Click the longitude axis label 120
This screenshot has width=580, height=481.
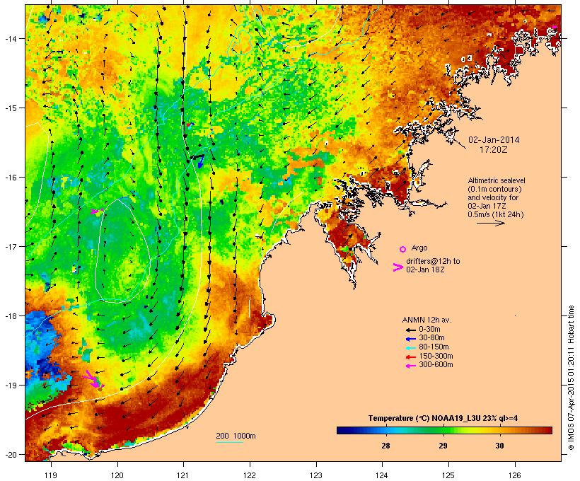117,475
